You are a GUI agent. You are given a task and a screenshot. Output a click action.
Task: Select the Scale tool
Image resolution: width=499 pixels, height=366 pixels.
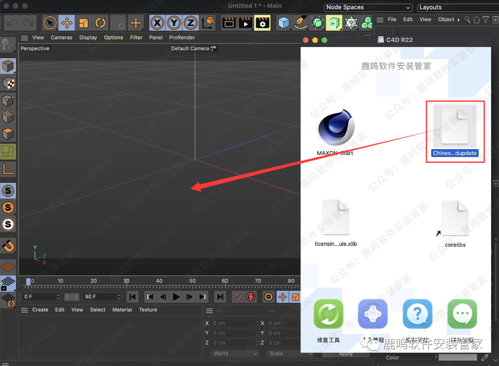[84, 23]
